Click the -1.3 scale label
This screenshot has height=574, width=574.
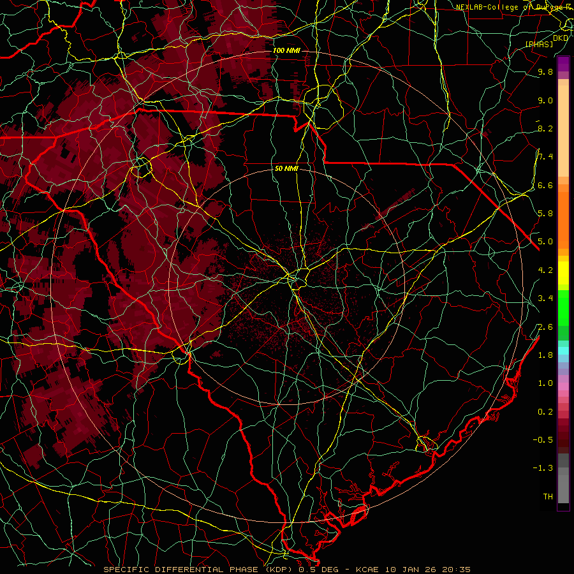(x=543, y=468)
